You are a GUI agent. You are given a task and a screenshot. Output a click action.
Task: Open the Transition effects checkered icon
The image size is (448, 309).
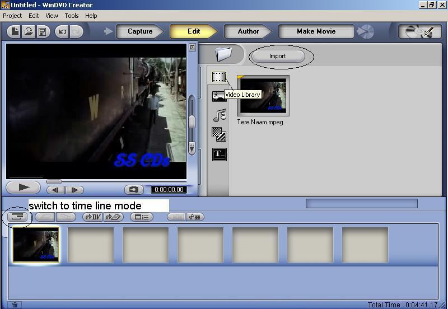(x=219, y=134)
